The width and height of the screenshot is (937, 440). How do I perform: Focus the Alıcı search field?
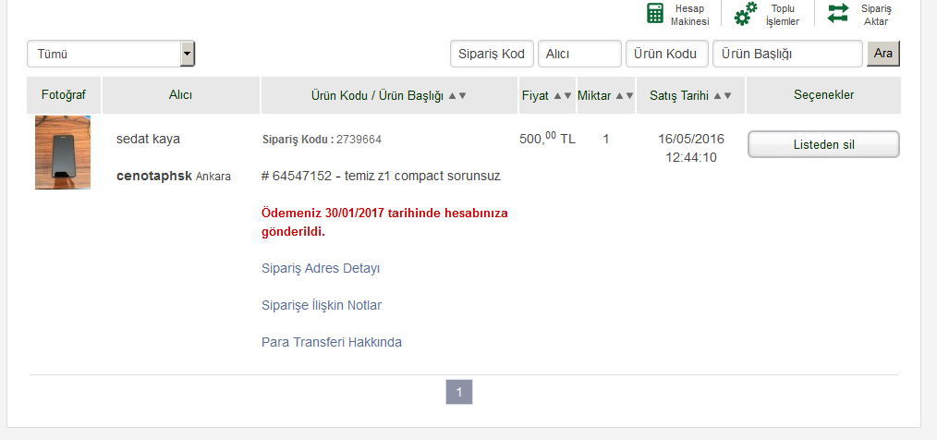coord(579,54)
